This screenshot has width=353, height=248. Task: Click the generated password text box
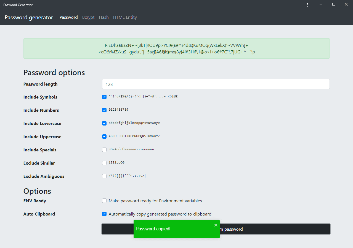pos(177,48)
